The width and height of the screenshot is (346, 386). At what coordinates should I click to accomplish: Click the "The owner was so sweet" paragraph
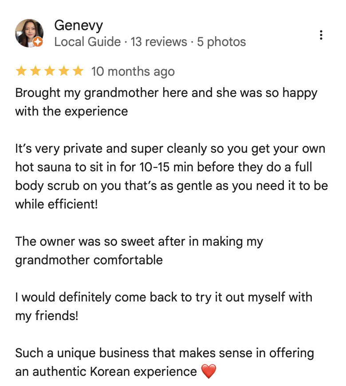(x=139, y=251)
